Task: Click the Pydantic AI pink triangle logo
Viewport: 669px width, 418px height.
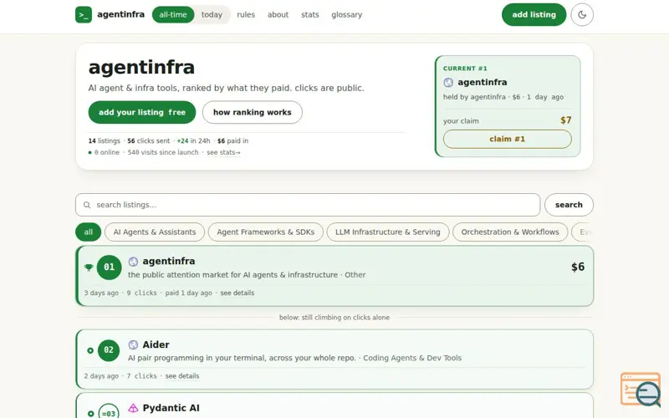Action: [133, 408]
